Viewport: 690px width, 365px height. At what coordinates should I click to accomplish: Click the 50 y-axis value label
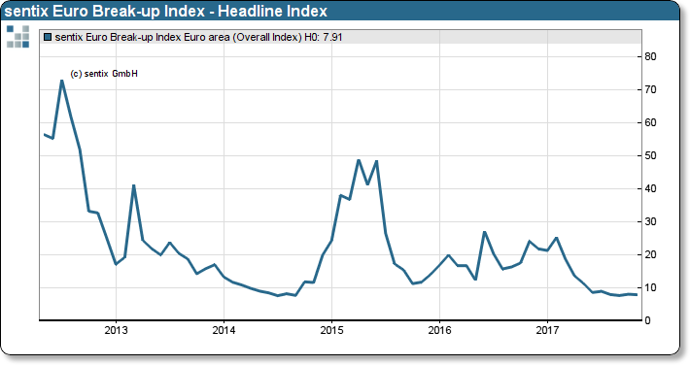[x=650, y=155]
